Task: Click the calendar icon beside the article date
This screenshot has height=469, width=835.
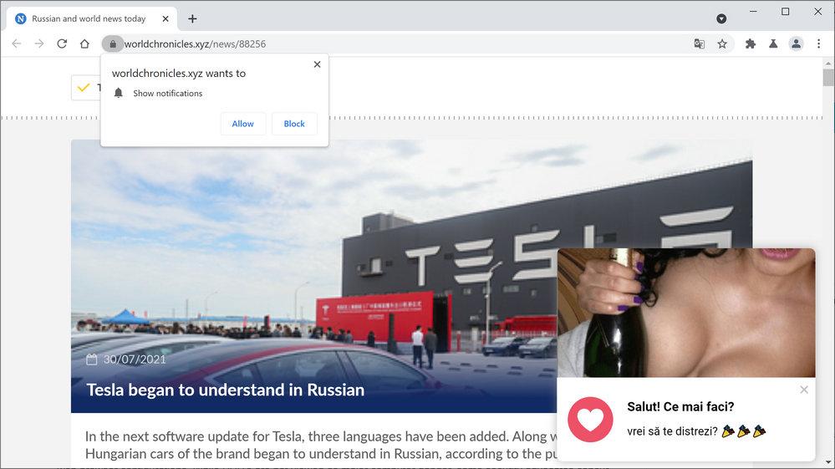Action: (92, 359)
